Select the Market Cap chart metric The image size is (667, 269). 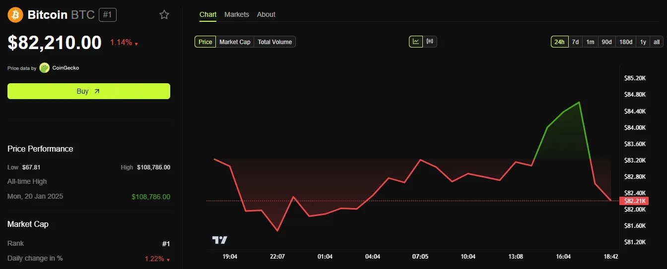[x=235, y=42]
